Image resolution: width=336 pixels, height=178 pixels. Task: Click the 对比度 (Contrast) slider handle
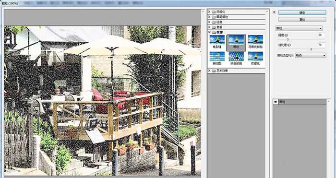point(311,49)
